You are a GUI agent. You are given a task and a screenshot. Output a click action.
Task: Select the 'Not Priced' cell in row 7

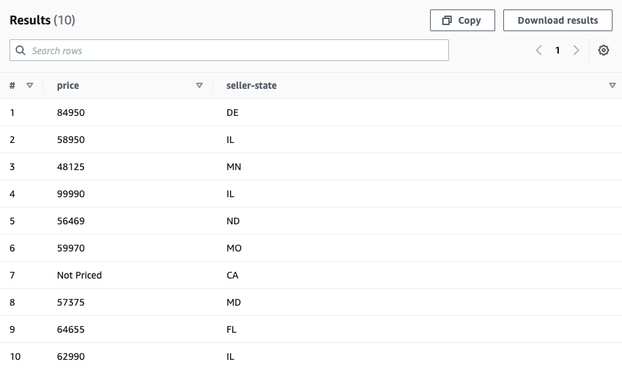pyautogui.click(x=79, y=275)
